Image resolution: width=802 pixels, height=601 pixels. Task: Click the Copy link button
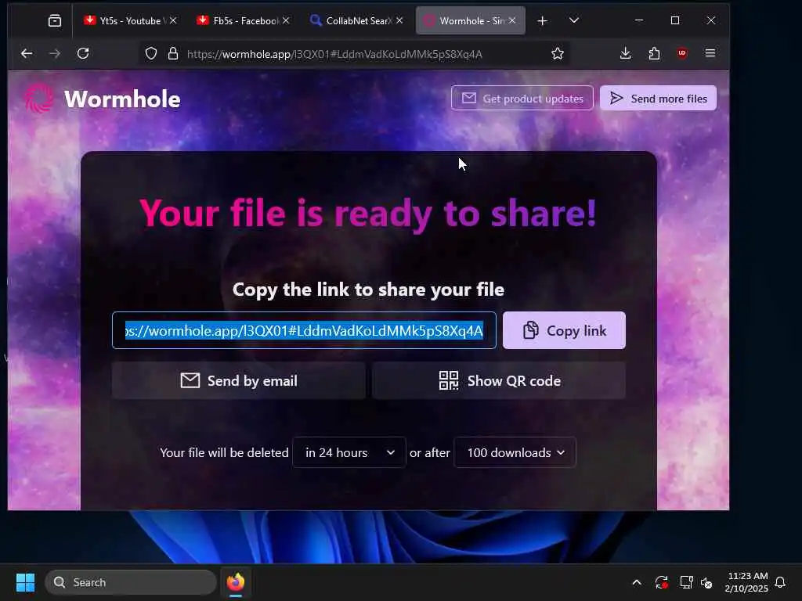[564, 331]
